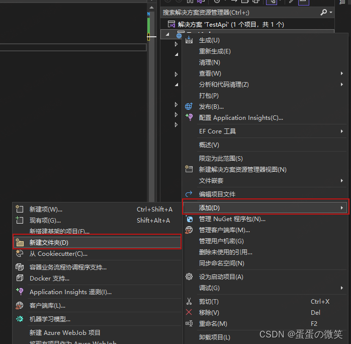This screenshot has height=344, width=351.
Task: Expand the first collapsed tree node under project
Action: click(x=176, y=44)
